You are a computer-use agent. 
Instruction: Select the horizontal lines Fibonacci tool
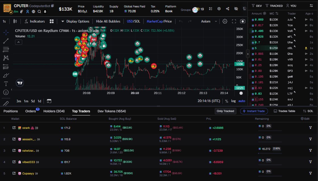tap(6, 49)
